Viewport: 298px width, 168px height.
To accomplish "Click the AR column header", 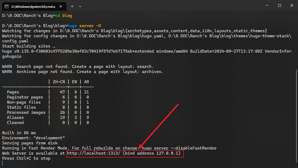I will click(x=86, y=82).
